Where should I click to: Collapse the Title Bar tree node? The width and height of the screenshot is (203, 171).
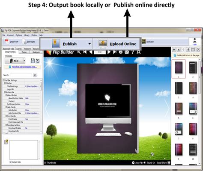pyautogui.click(x=5, y=83)
